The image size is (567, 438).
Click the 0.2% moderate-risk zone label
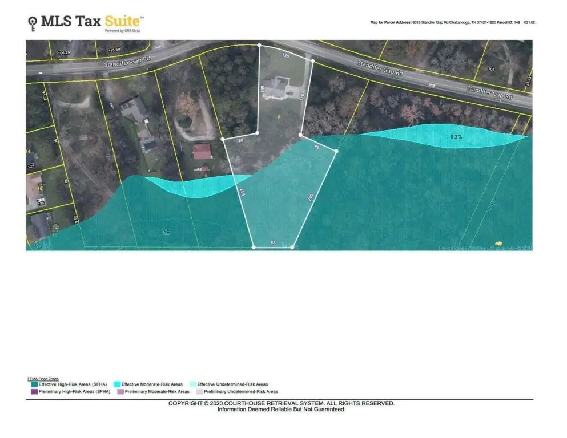click(456, 137)
